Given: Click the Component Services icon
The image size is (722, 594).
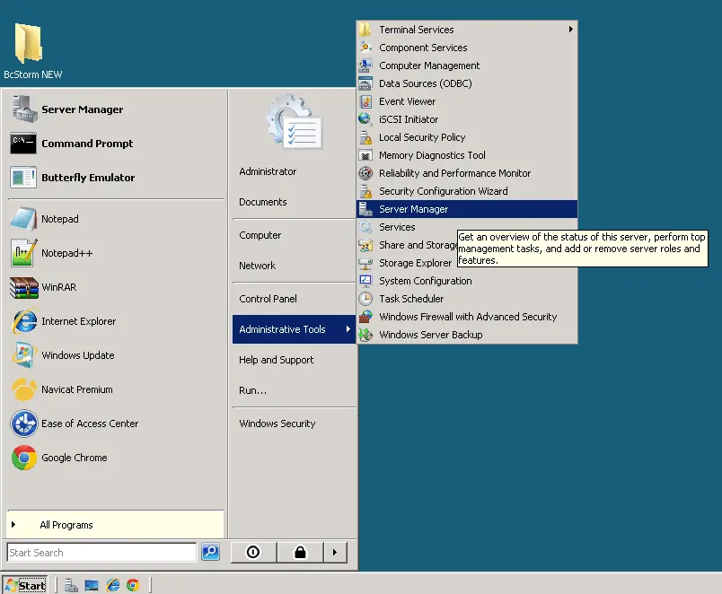Looking at the screenshot, I should click(x=365, y=48).
